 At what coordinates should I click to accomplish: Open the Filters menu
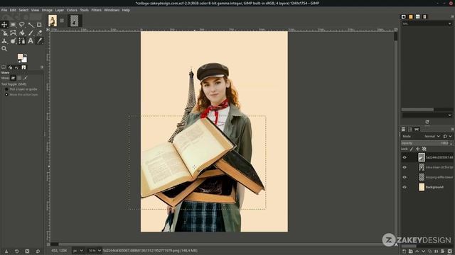pos(97,10)
